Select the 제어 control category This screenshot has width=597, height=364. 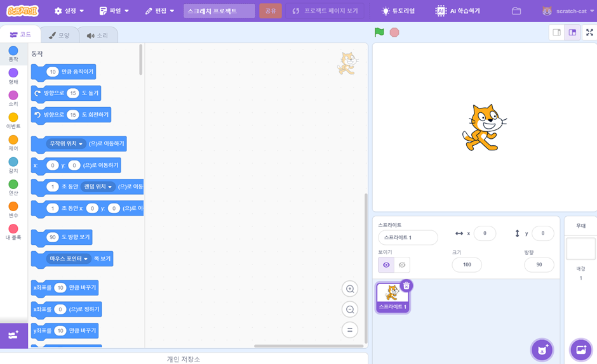point(13,143)
